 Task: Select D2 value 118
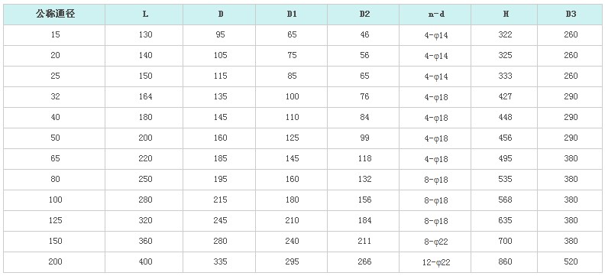[x=364, y=159]
